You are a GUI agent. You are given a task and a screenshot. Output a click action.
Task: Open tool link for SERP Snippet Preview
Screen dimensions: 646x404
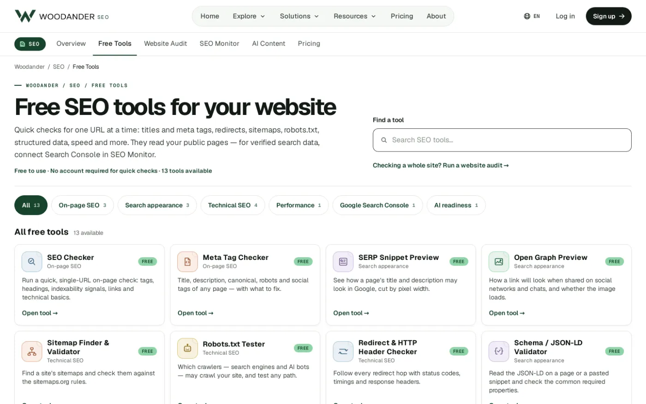[351, 313]
